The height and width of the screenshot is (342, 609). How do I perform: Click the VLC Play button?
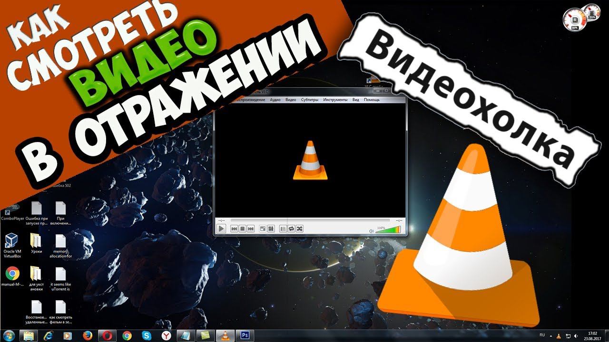tap(221, 228)
